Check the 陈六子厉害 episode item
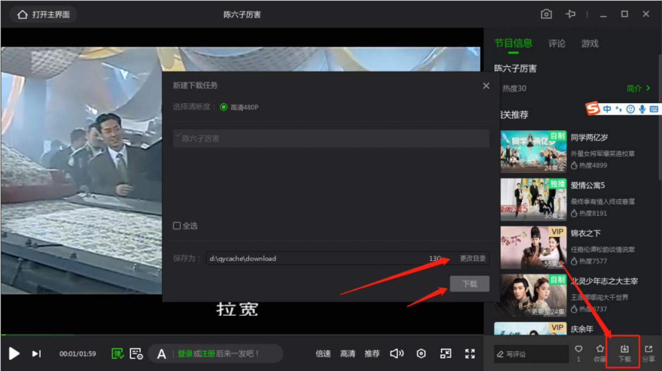 point(331,138)
